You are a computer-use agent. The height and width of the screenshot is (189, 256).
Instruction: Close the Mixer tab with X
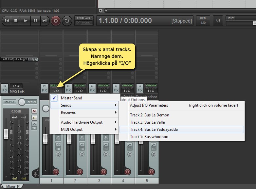pos(19,187)
